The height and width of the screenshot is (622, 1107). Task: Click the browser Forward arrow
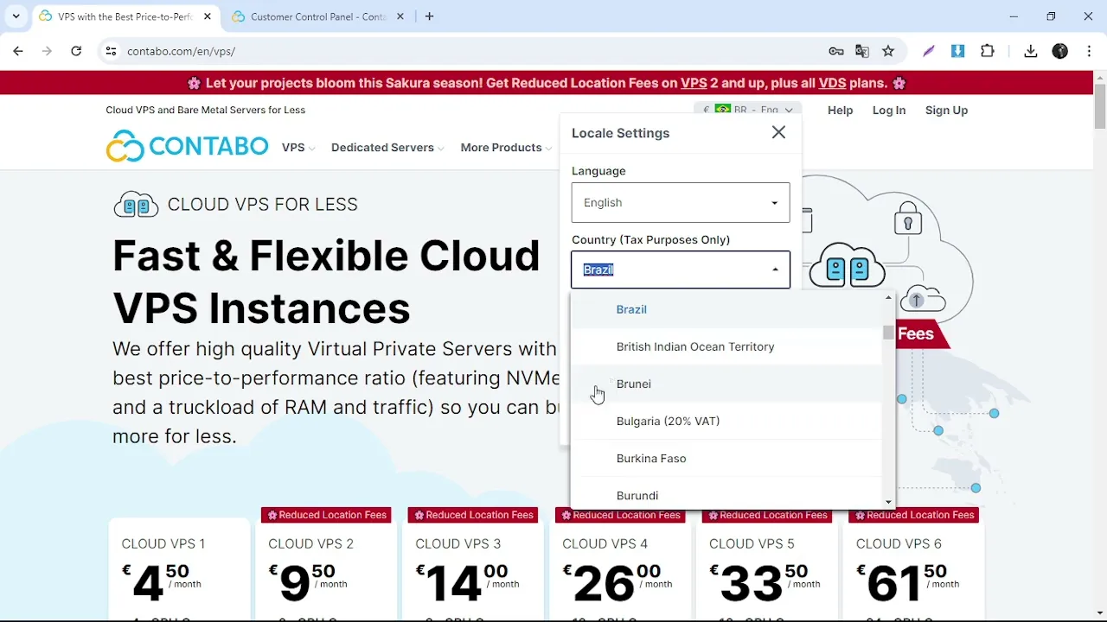47,51
